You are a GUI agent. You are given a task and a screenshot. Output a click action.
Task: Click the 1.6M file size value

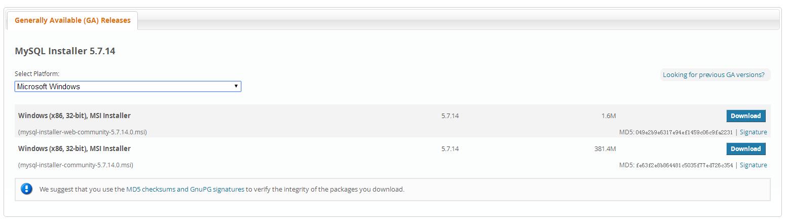point(608,116)
